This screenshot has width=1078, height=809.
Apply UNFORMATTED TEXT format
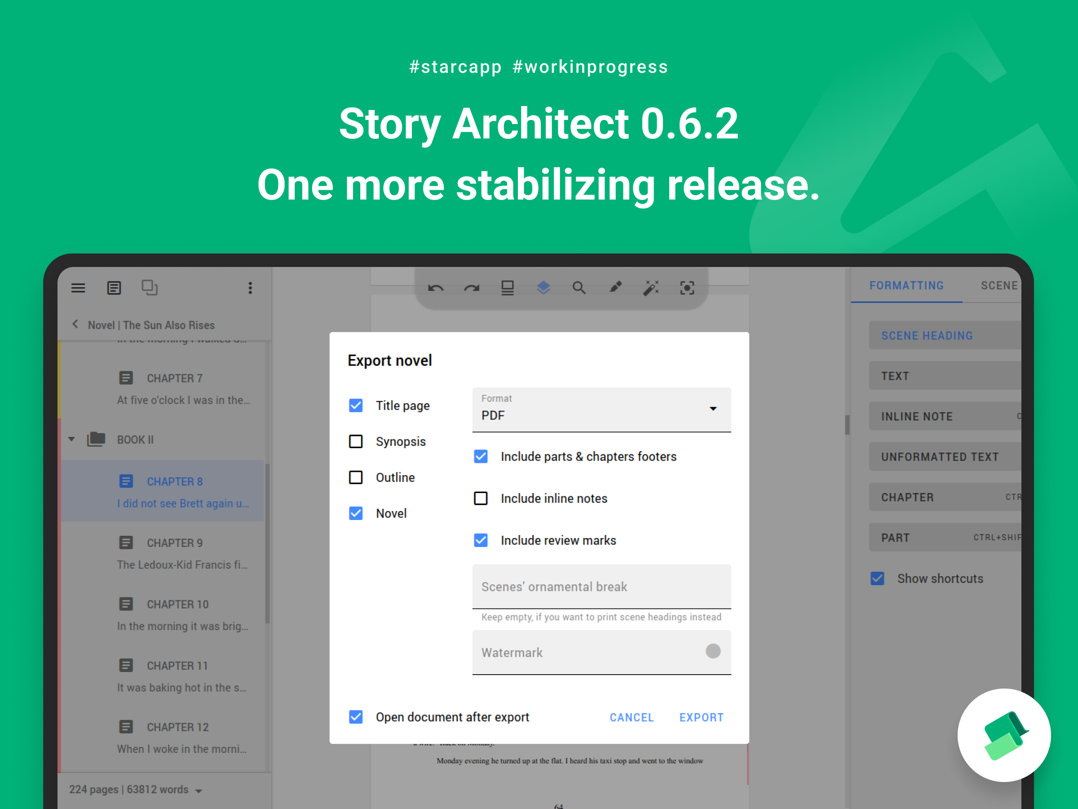[945, 457]
